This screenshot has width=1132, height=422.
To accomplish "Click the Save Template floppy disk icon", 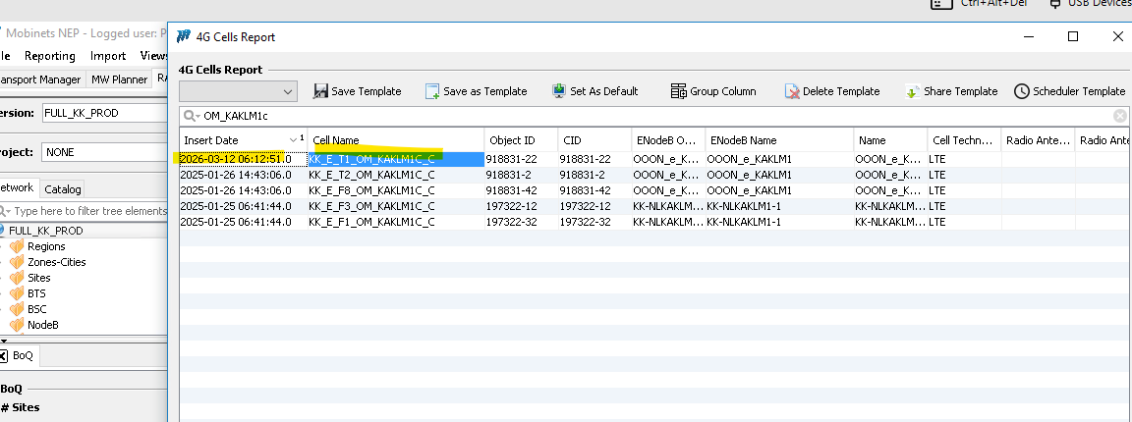I will [x=320, y=91].
